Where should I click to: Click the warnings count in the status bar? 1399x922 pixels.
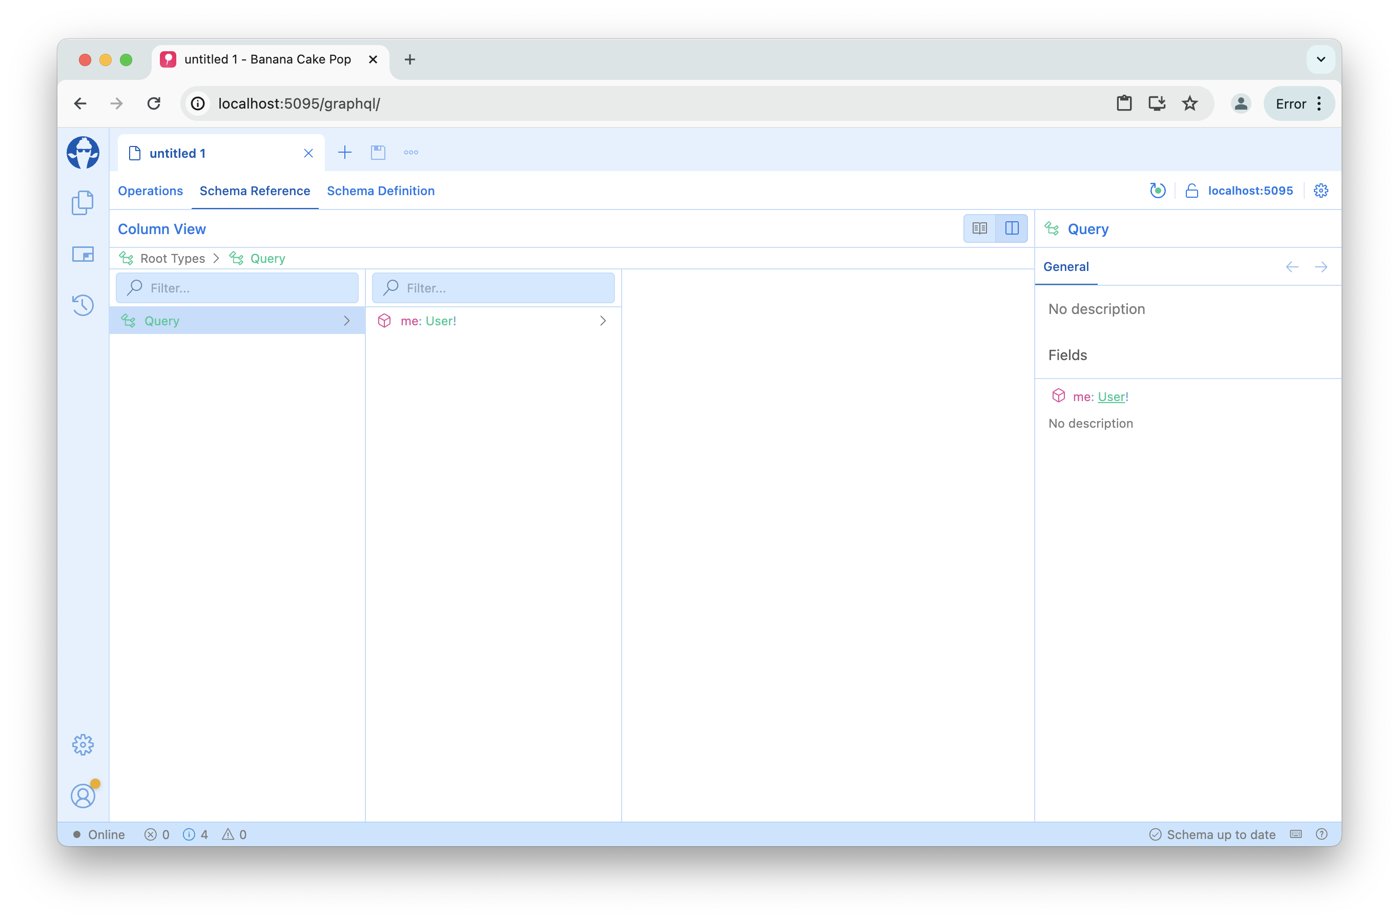[x=234, y=834]
